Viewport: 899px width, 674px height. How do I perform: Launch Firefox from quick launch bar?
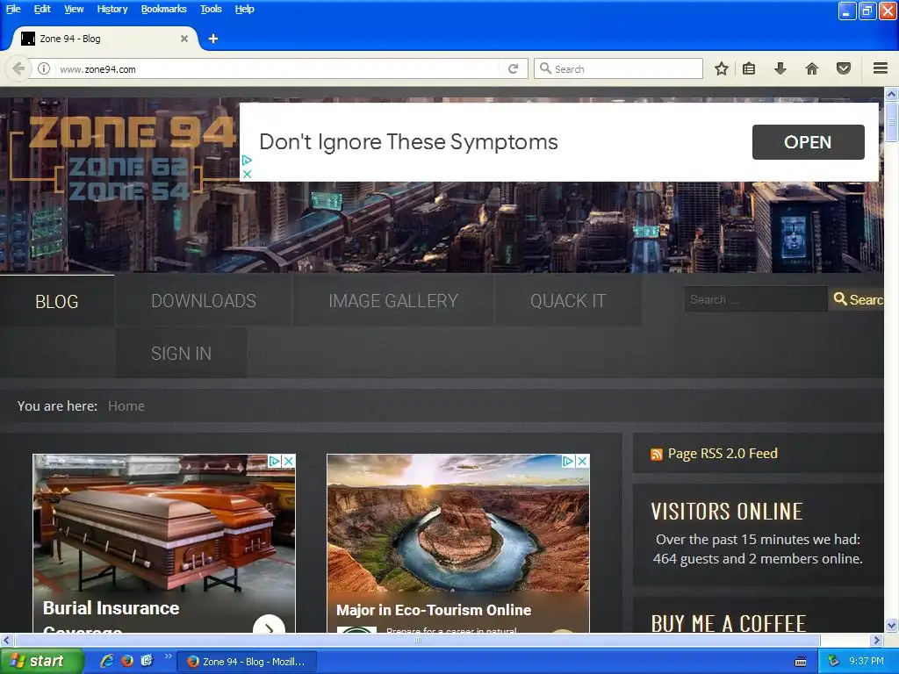(x=127, y=661)
